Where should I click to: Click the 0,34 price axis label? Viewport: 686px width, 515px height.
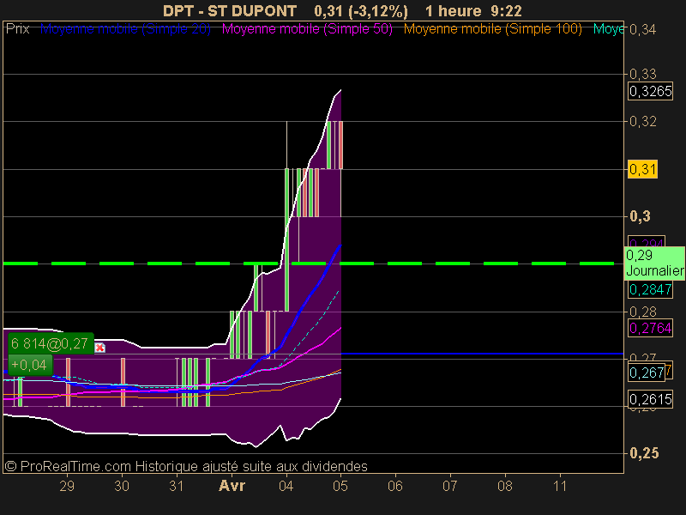click(x=642, y=30)
